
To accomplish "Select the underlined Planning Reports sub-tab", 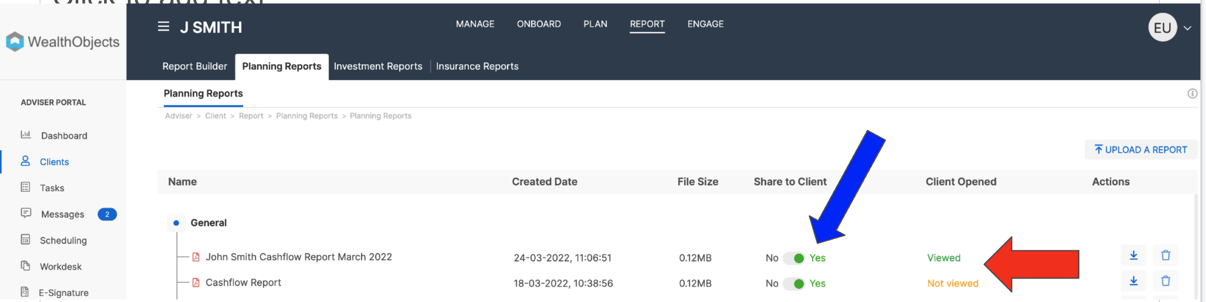I will pyautogui.click(x=203, y=93).
